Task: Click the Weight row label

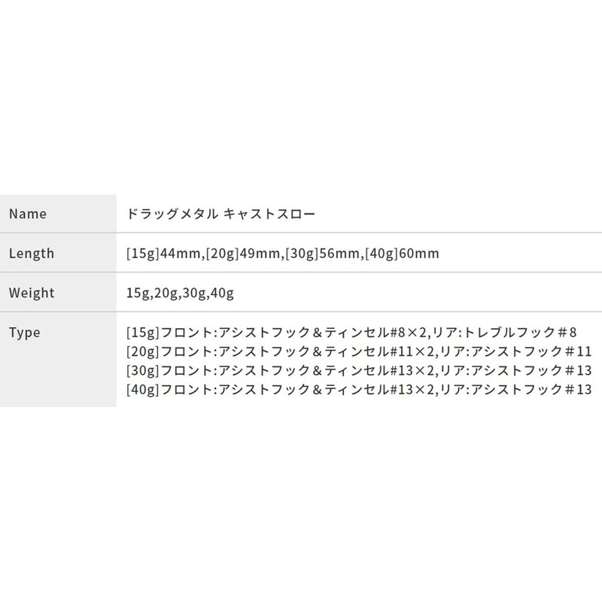Action: coord(32,292)
